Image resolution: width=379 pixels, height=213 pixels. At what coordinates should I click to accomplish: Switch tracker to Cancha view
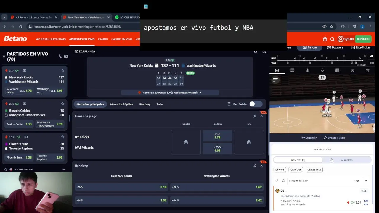click(310, 47)
